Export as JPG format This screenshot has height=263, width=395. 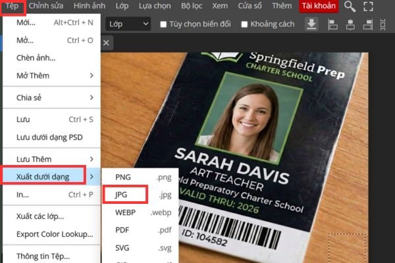[x=140, y=195]
